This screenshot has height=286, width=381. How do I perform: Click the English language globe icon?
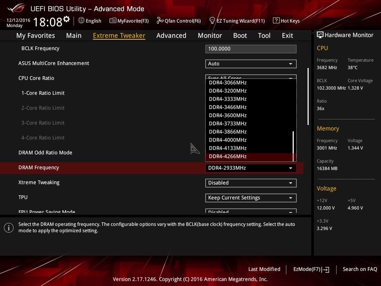pos(82,20)
